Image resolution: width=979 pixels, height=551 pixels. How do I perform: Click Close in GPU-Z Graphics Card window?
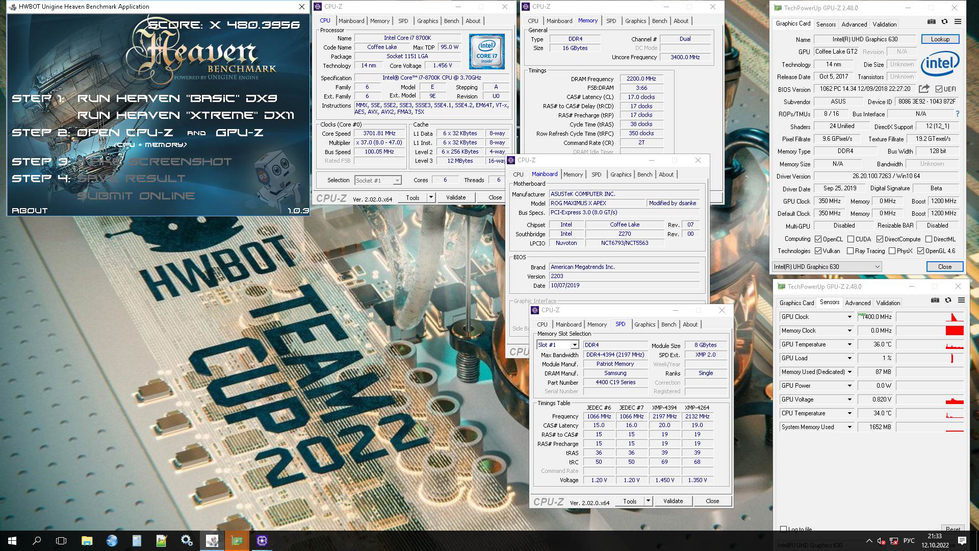tap(945, 266)
